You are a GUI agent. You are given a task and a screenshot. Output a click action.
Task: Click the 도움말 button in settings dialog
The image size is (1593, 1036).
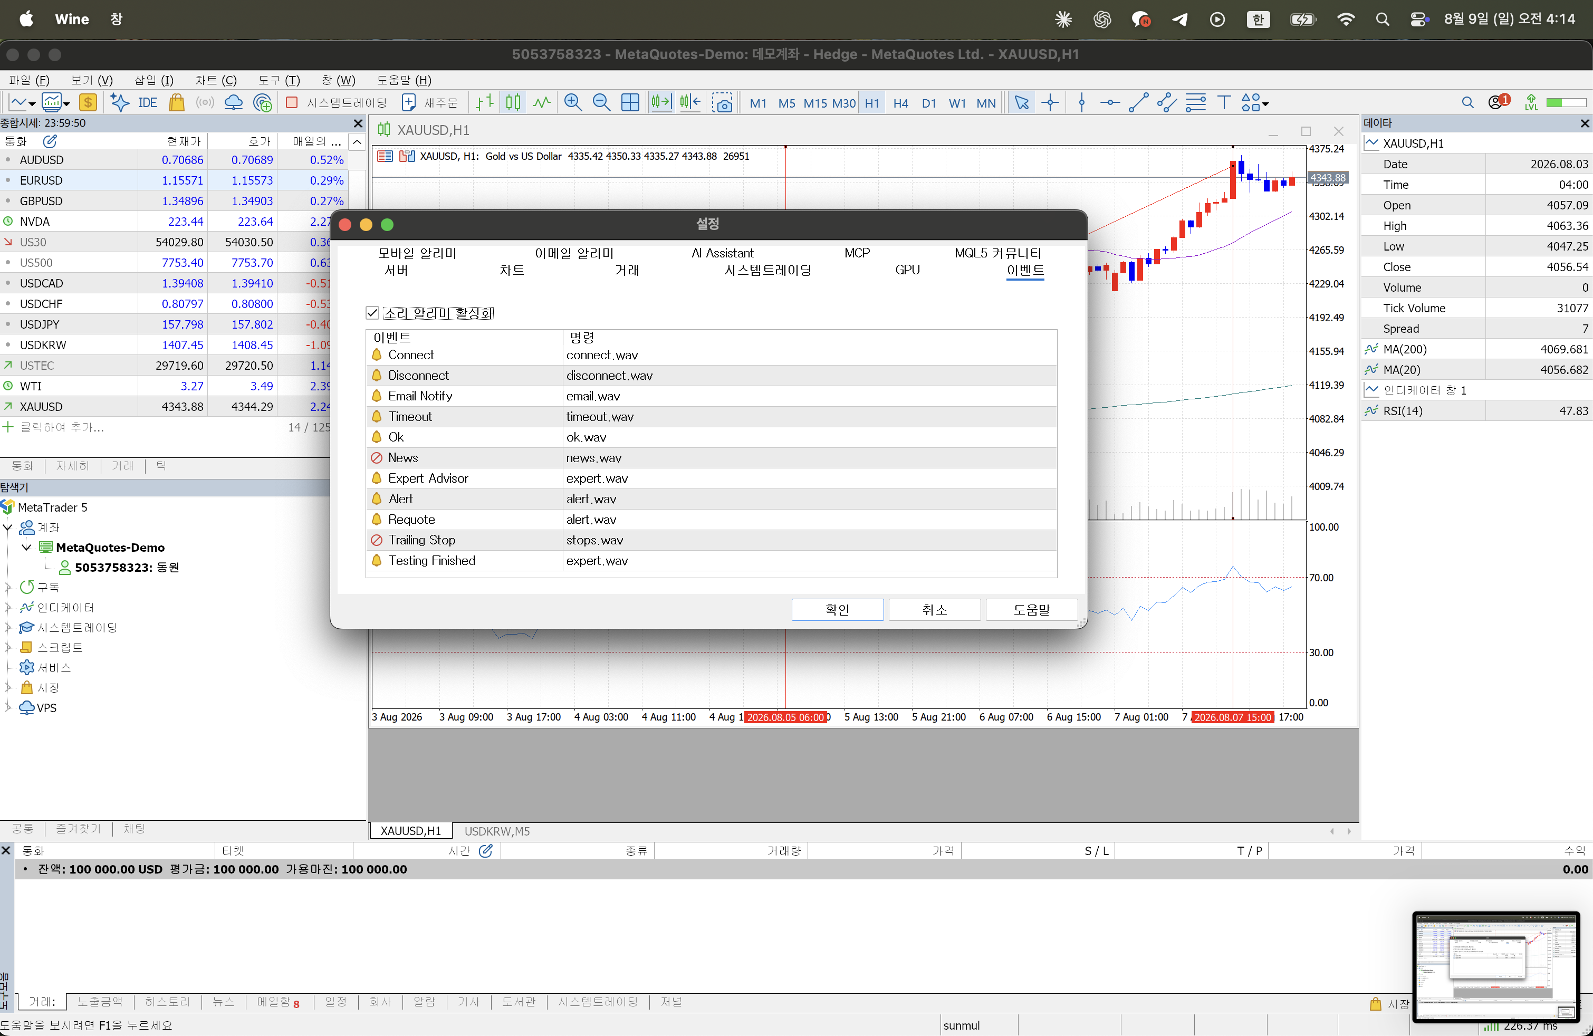click(x=1031, y=610)
